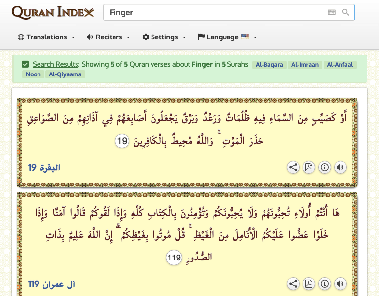
Task: Click the search field containing Finger
Action: (x=212, y=12)
